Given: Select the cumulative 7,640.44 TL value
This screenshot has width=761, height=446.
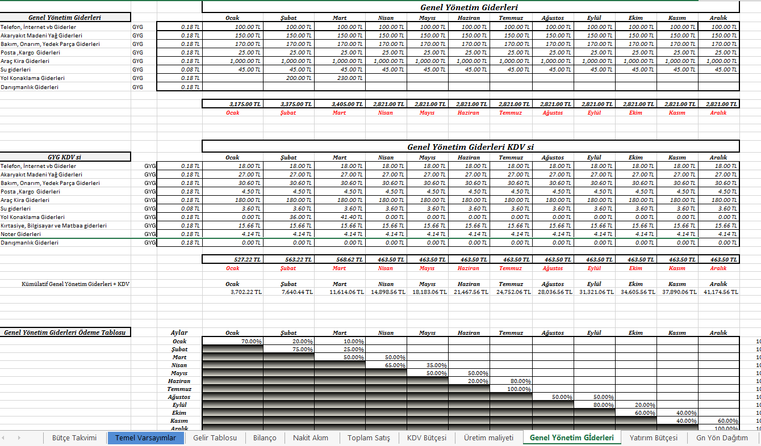Looking at the screenshot, I should (x=288, y=292).
